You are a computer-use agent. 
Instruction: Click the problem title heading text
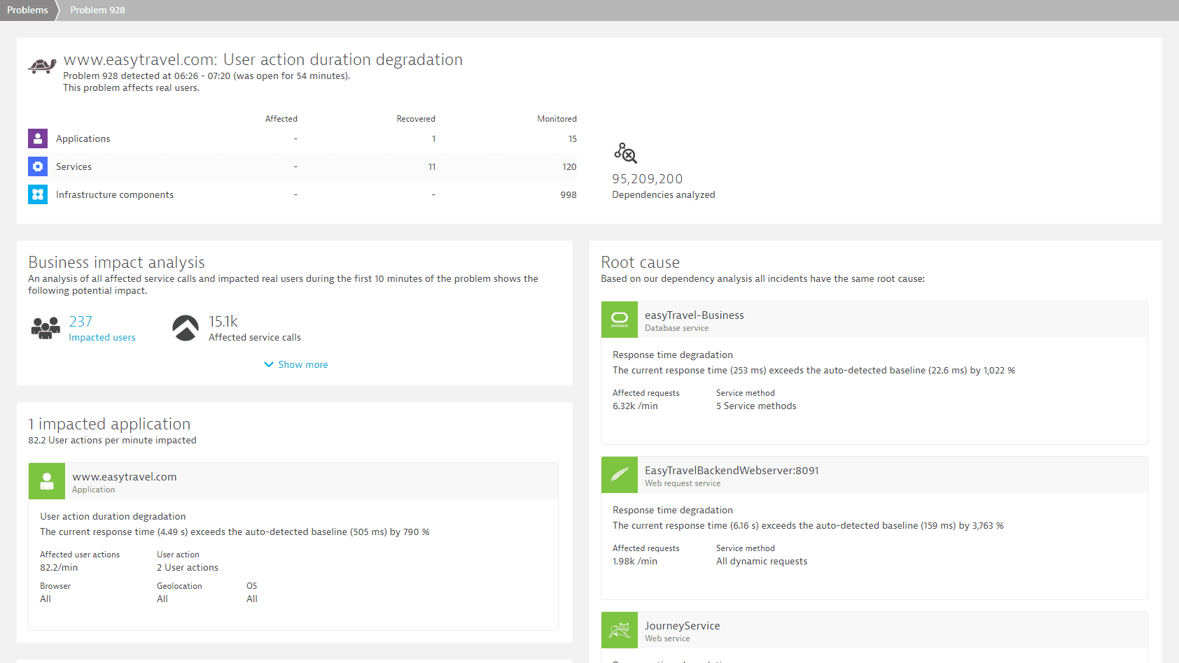[x=263, y=60]
